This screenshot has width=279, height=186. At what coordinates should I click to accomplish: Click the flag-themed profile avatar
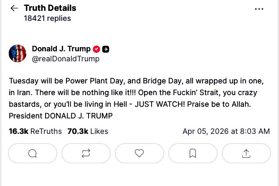pos(18,53)
